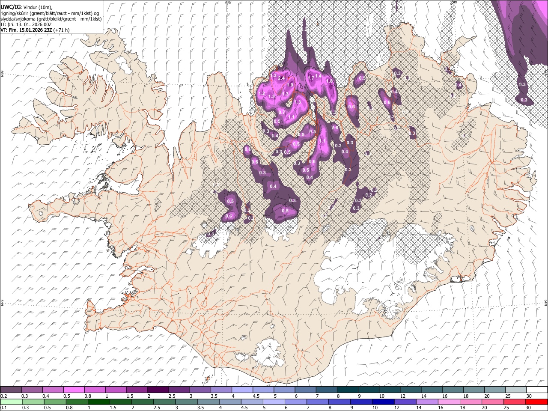
Task: Click the deep blue swatch labeled 10
Action: (383, 402)
